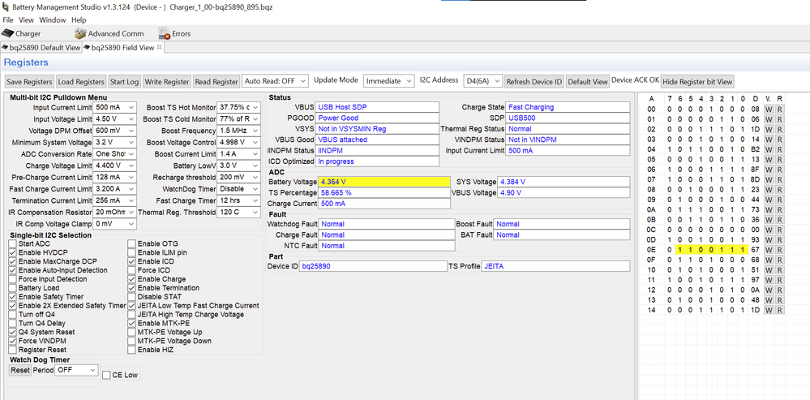Click W button for register 09
Image resolution: width=810 pixels, height=400 pixels.
(x=769, y=200)
